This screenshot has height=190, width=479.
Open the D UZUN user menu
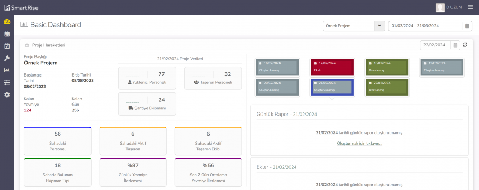coord(449,7)
